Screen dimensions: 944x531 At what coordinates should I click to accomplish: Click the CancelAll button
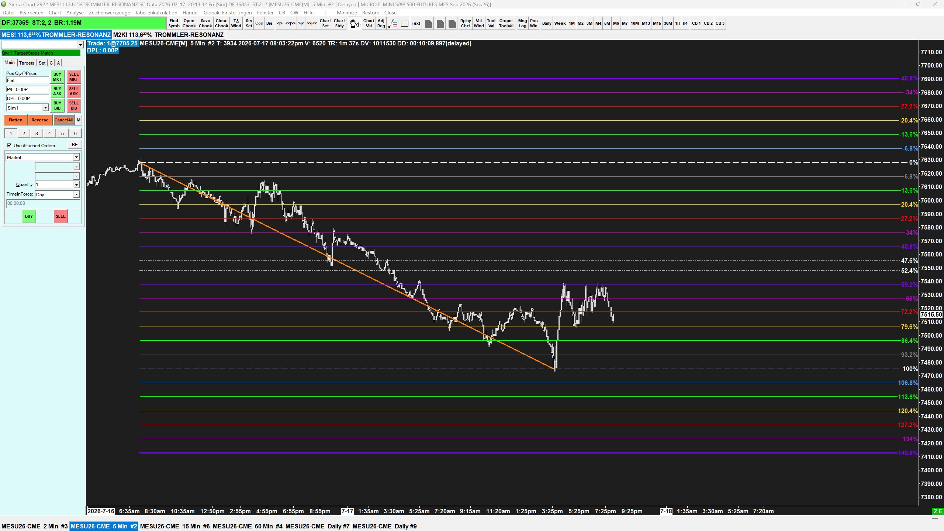point(64,120)
